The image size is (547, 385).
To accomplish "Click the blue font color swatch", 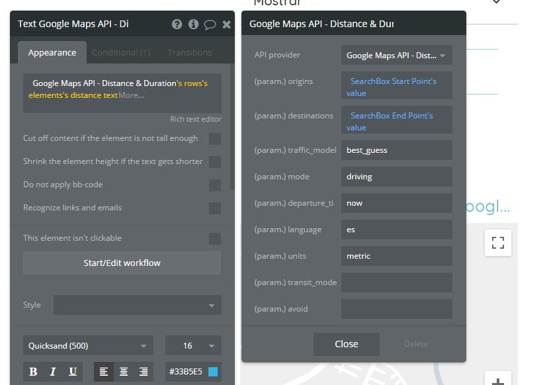I will [213, 372].
